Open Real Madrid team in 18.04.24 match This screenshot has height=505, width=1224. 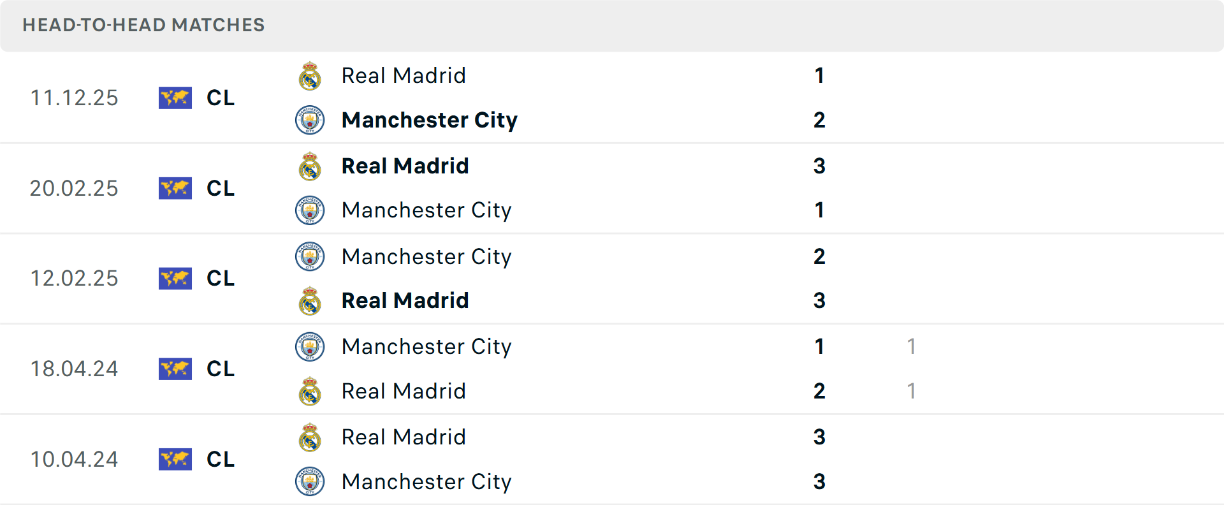404,391
